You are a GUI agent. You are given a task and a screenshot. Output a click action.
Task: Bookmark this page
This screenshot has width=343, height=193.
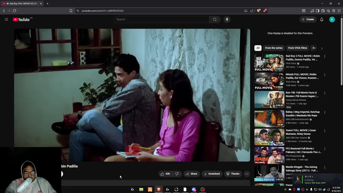pyautogui.click(x=71, y=11)
